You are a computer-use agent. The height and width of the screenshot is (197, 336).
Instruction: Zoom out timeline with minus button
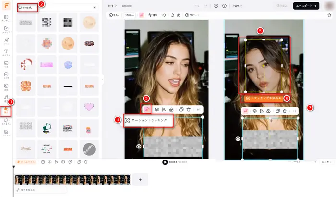pyautogui.click(x=290, y=162)
